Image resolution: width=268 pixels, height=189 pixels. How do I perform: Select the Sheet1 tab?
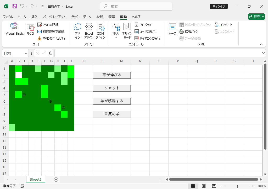(x=36, y=179)
